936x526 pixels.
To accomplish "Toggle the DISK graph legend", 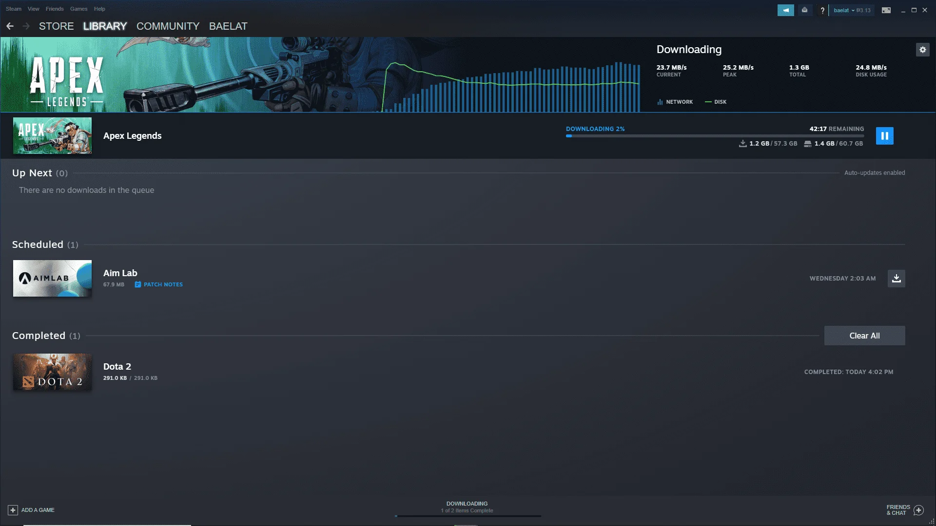I will click(x=716, y=102).
